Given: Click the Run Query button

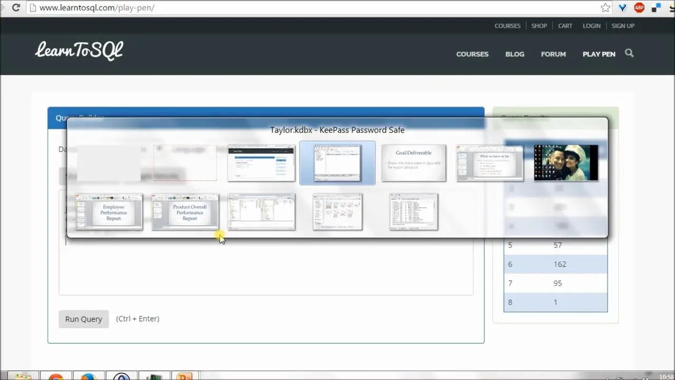Looking at the screenshot, I should (83, 319).
